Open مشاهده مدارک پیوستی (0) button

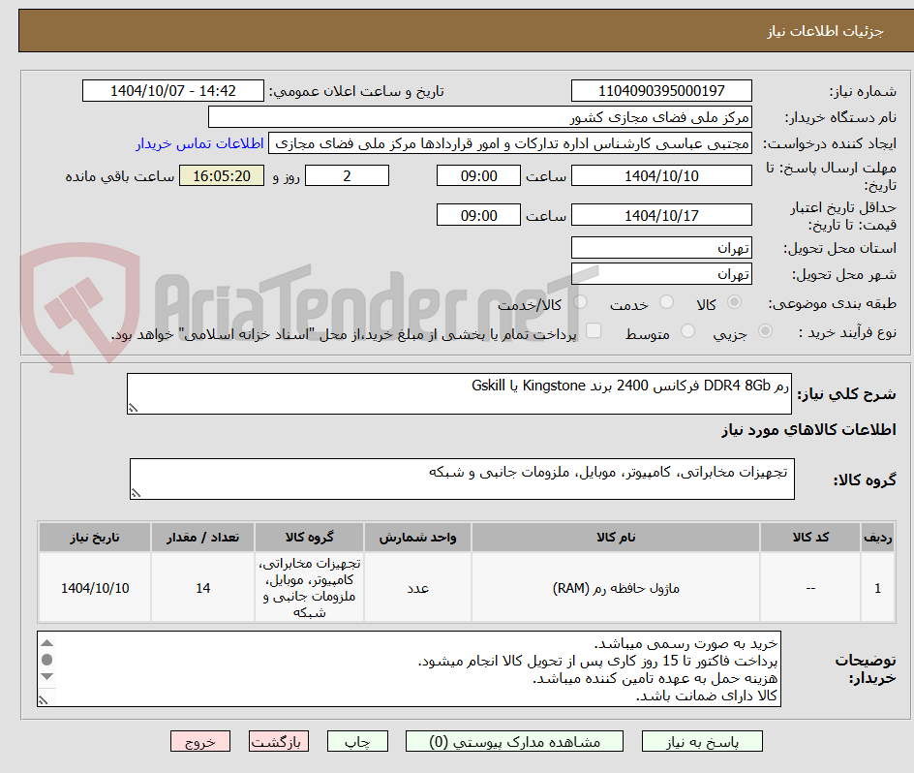pos(514,741)
